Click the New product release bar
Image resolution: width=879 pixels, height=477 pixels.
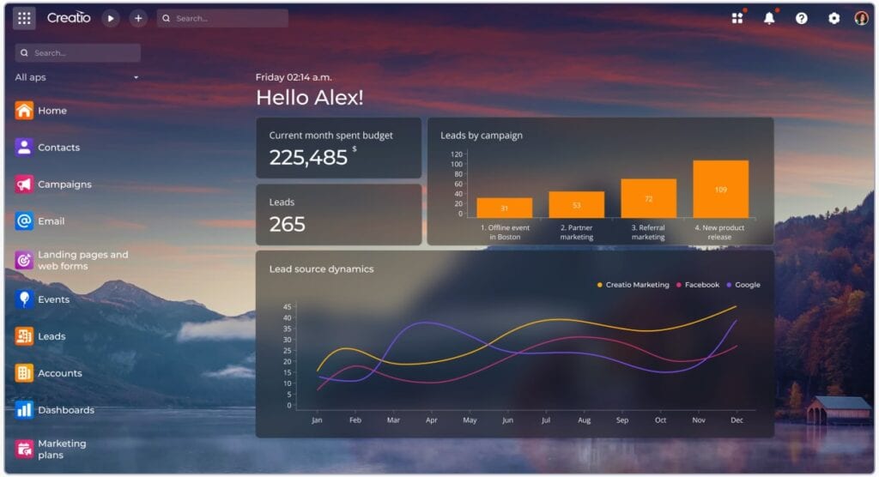721,189
